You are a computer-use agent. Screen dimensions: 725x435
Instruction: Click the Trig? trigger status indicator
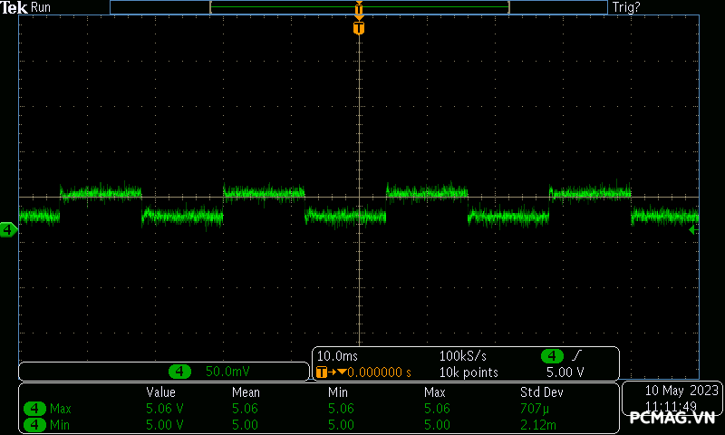pyautogui.click(x=627, y=7)
